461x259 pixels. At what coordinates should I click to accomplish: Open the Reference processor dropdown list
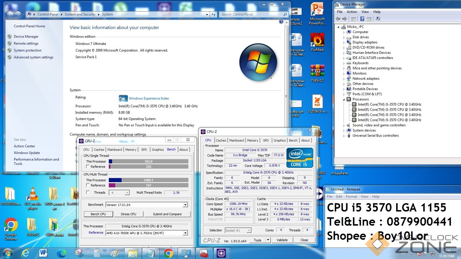(x=185, y=233)
